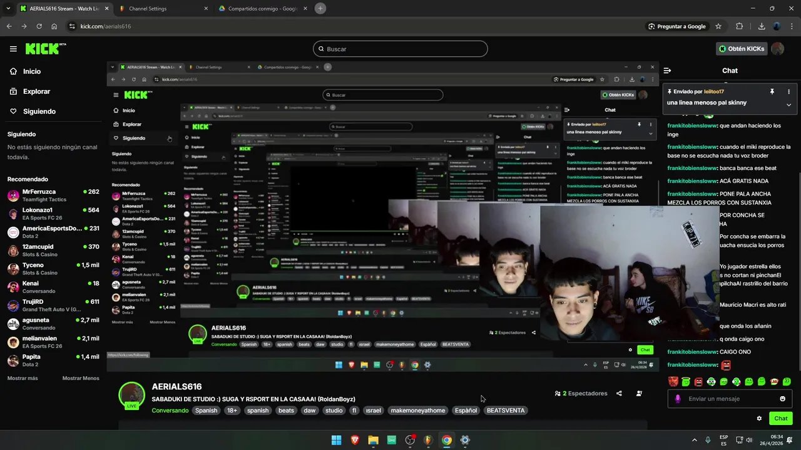The width and height of the screenshot is (801, 450).
Task: Show hidden system tray icons
Action: 694,440
